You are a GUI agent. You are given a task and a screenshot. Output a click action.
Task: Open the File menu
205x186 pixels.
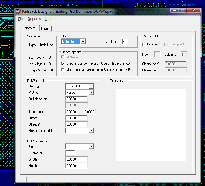(21, 19)
